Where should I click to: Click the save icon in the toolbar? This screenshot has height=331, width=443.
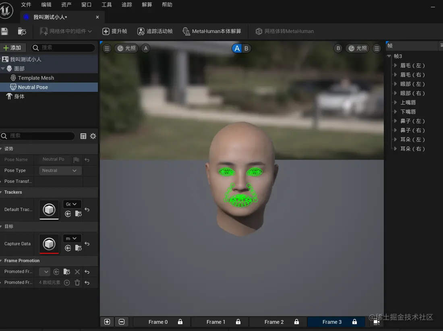4,31
